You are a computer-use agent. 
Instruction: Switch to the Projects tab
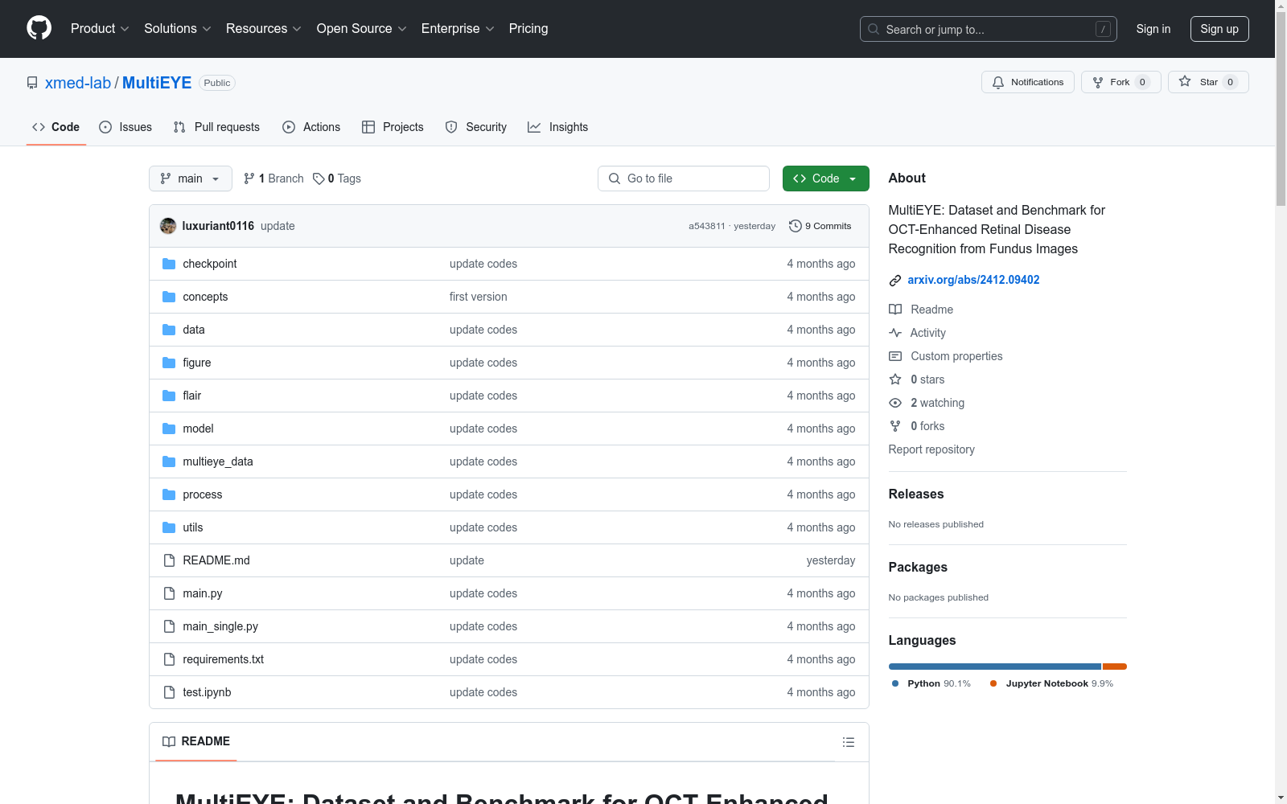pos(393,127)
